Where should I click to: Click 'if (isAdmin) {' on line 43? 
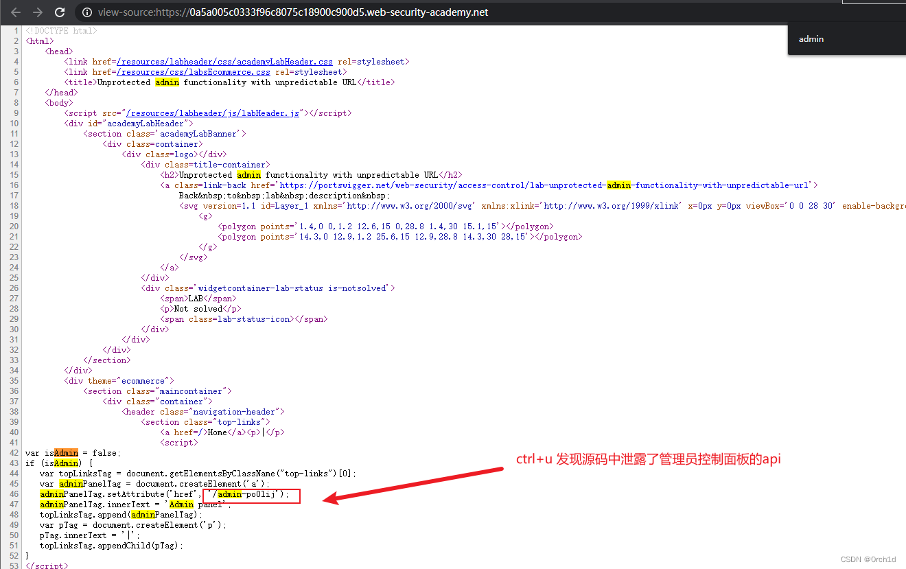[x=58, y=463]
